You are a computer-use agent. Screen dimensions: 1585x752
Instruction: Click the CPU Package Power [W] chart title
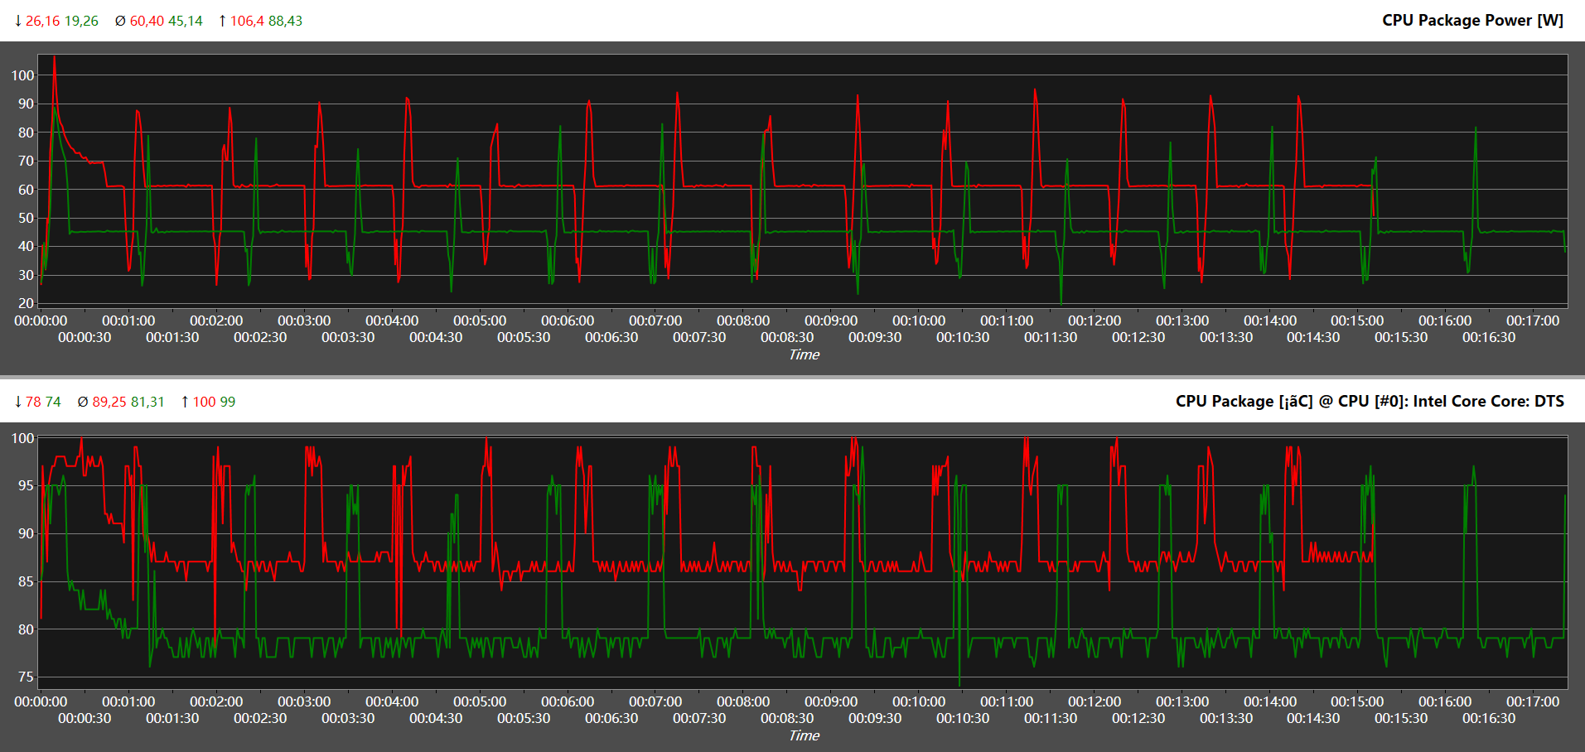1472,20
